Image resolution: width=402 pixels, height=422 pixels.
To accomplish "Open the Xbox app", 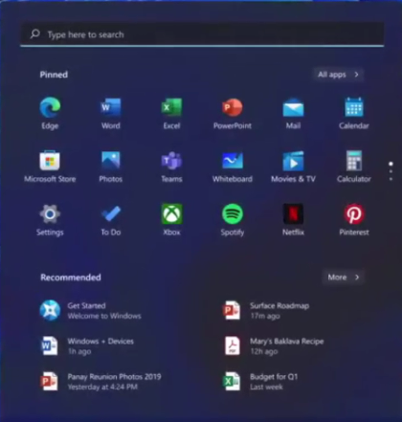I will (x=171, y=219).
